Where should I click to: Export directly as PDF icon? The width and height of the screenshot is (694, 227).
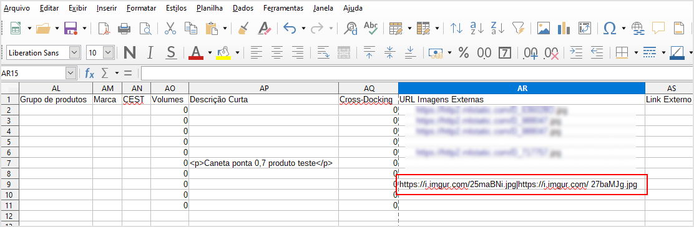tap(104, 29)
